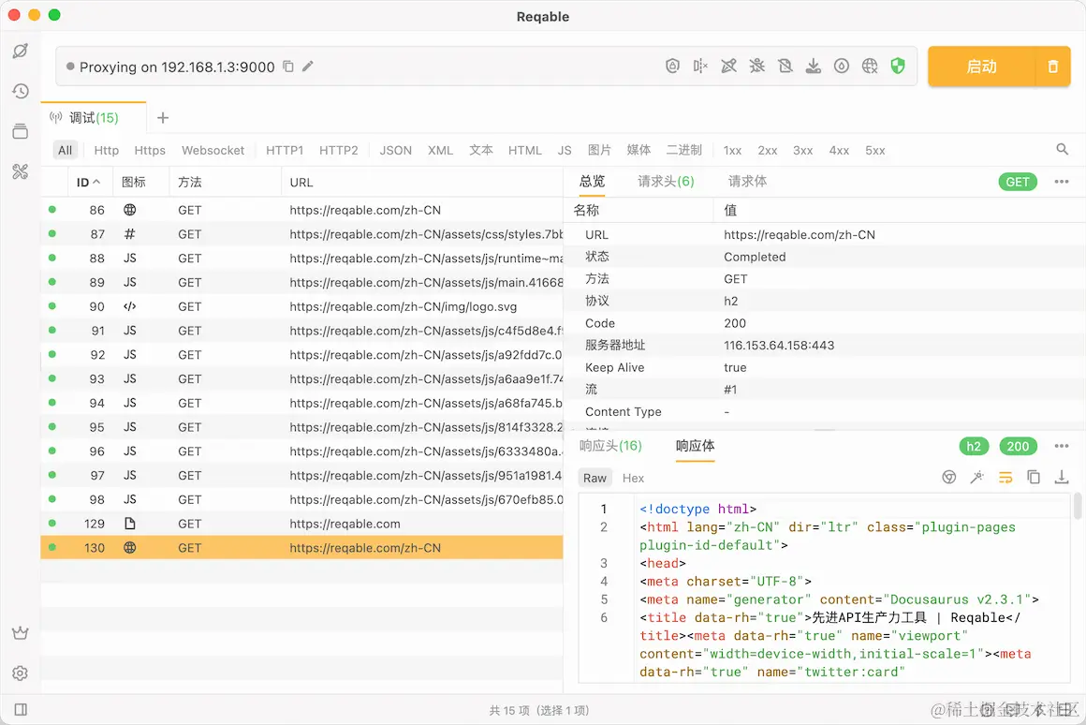This screenshot has height=725, width=1086.
Task: Copy the proxy address 192.168.1.3:9000
Action: click(288, 67)
